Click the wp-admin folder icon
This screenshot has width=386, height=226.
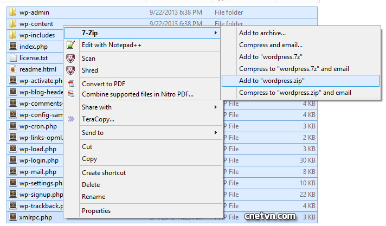(x=12, y=12)
